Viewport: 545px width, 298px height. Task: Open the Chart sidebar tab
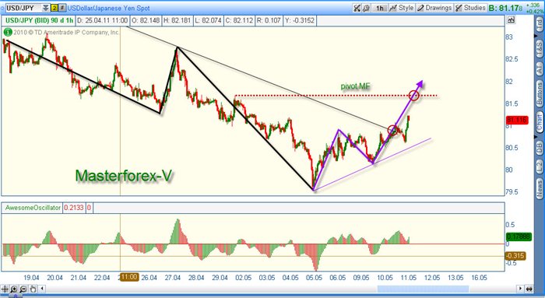(x=539, y=122)
